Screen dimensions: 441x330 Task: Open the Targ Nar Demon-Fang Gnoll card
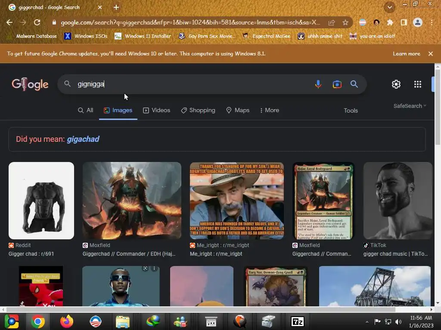click(x=276, y=286)
